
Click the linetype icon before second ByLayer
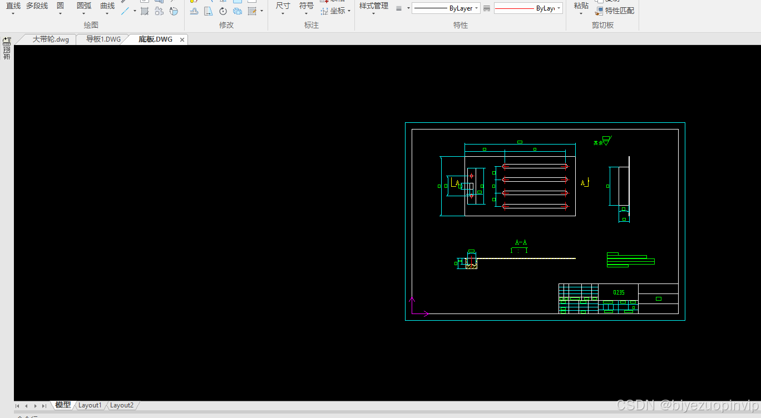coord(487,8)
